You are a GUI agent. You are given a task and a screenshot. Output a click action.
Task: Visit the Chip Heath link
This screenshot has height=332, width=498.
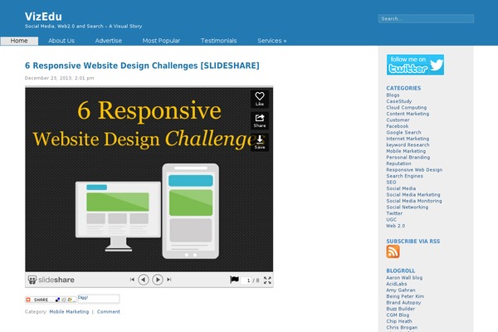399,321
